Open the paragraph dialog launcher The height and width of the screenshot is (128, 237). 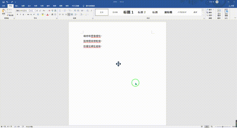(93, 18)
